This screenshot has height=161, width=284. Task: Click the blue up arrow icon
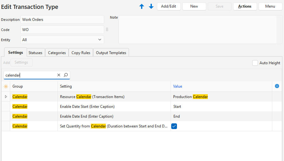142,6
